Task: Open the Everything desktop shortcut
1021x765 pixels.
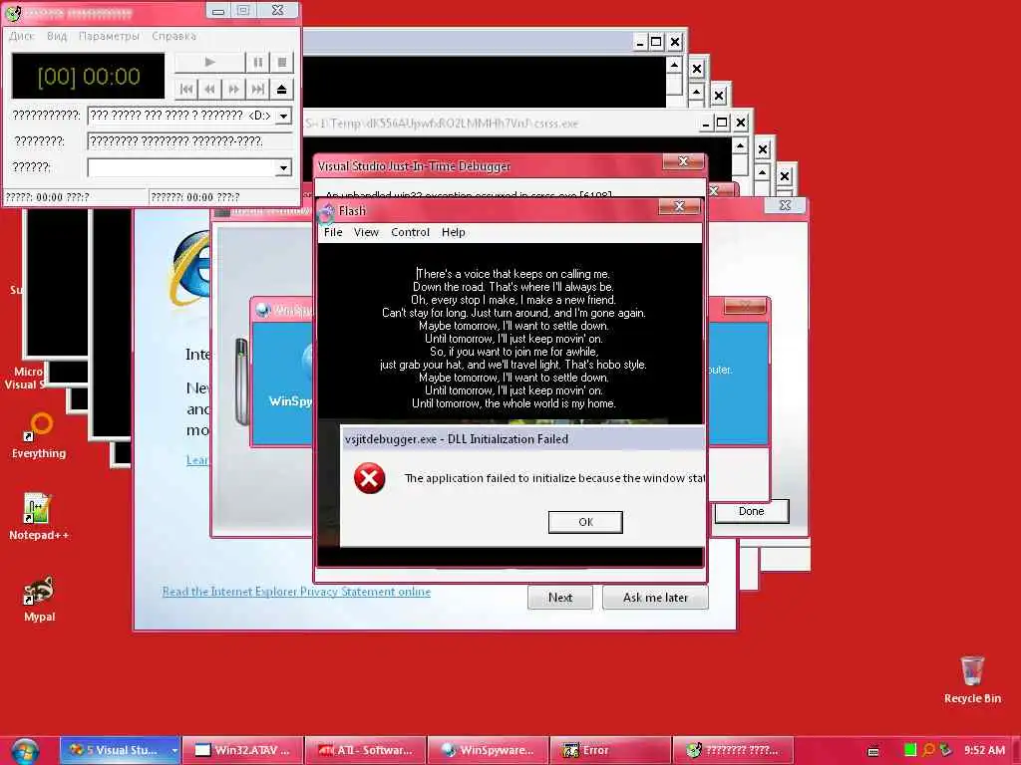Action: pyautogui.click(x=39, y=434)
